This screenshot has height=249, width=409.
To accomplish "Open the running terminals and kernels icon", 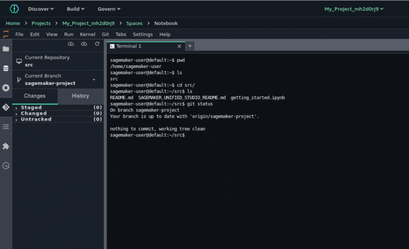I will [x=6, y=87].
